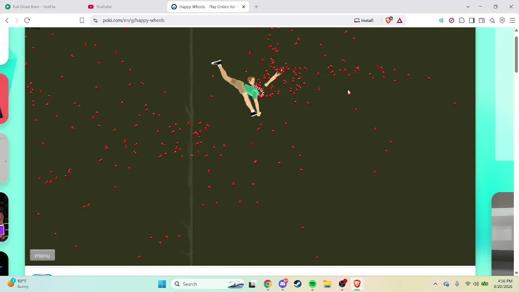Toggle the browser sidebar panel
The height and width of the screenshot is (292, 519).
[472, 20]
